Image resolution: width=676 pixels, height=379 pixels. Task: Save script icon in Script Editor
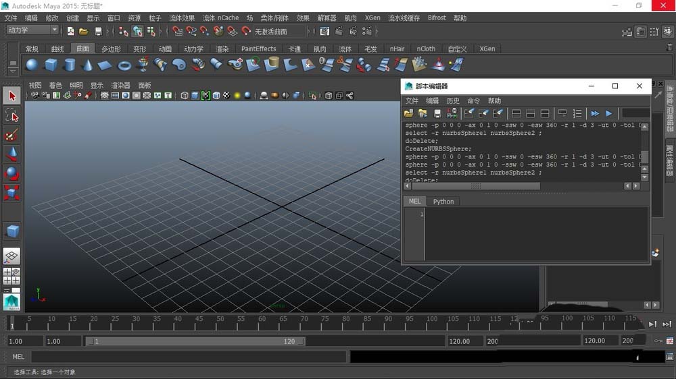437,113
